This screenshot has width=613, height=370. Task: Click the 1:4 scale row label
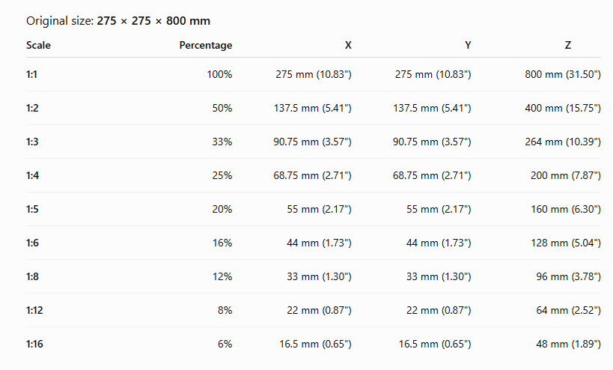(x=32, y=175)
